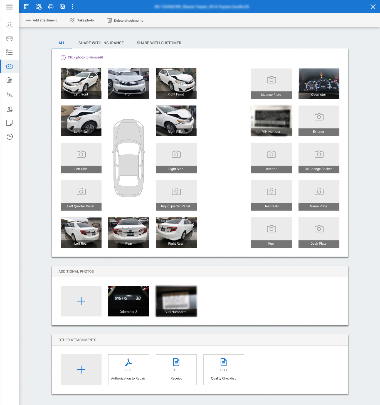Open the history clock sidebar icon

pos(9,137)
